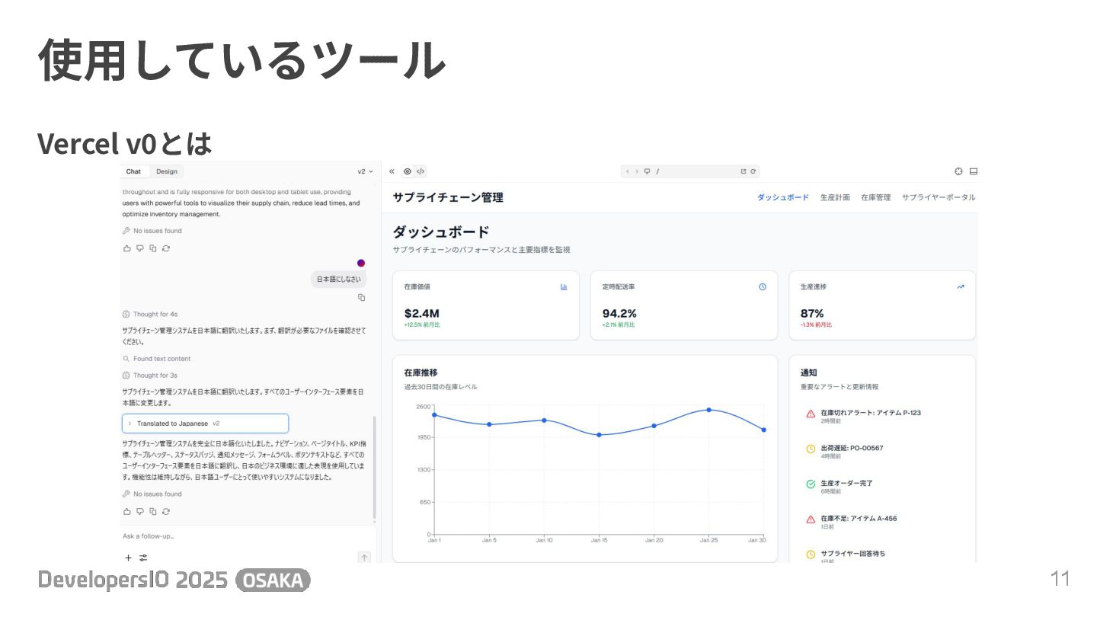Click the chat panel scrollbar
The width and height of the screenshot is (1097, 617).
[x=374, y=468]
